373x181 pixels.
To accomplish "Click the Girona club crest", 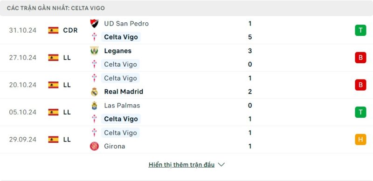I will 94,146.
